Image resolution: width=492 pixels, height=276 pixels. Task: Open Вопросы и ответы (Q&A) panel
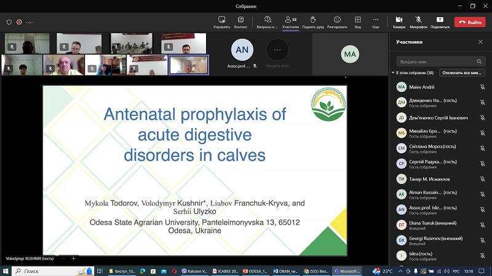(x=268, y=20)
